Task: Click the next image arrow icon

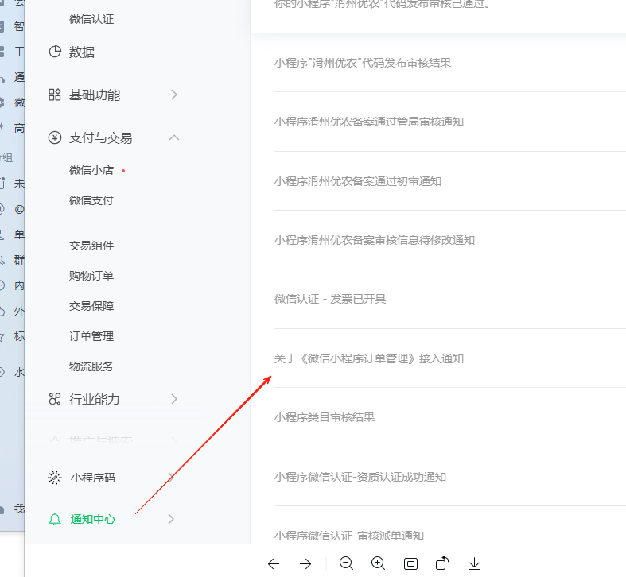Action: pyautogui.click(x=305, y=563)
